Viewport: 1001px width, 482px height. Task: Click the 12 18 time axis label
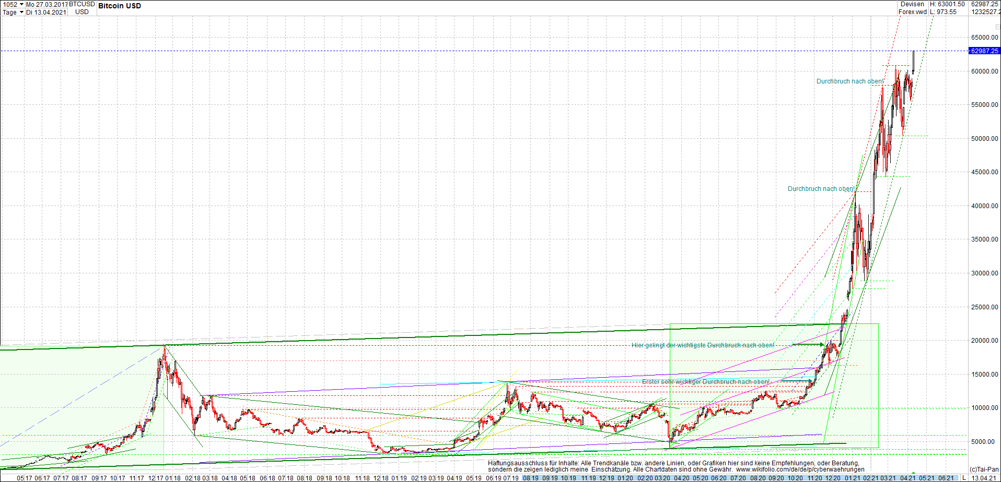pyautogui.click(x=381, y=478)
